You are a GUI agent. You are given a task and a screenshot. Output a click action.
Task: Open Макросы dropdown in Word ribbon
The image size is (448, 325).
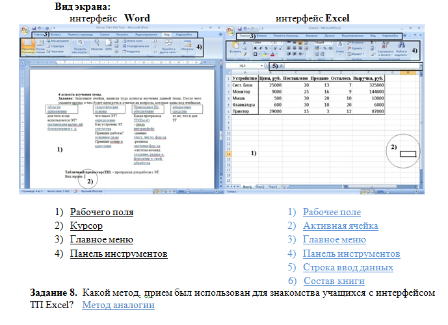pos(187,45)
